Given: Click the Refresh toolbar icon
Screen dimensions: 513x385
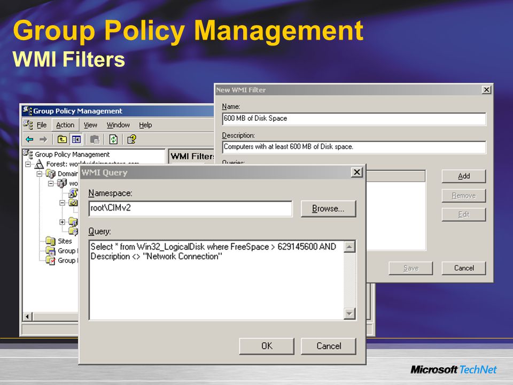Looking at the screenshot, I should tap(113, 140).
